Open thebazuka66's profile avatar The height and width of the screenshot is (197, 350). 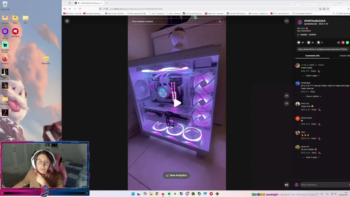[x=297, y=118]
